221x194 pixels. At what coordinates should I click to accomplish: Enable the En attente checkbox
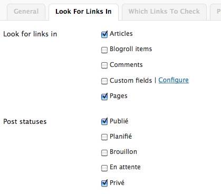click(104, 168)
